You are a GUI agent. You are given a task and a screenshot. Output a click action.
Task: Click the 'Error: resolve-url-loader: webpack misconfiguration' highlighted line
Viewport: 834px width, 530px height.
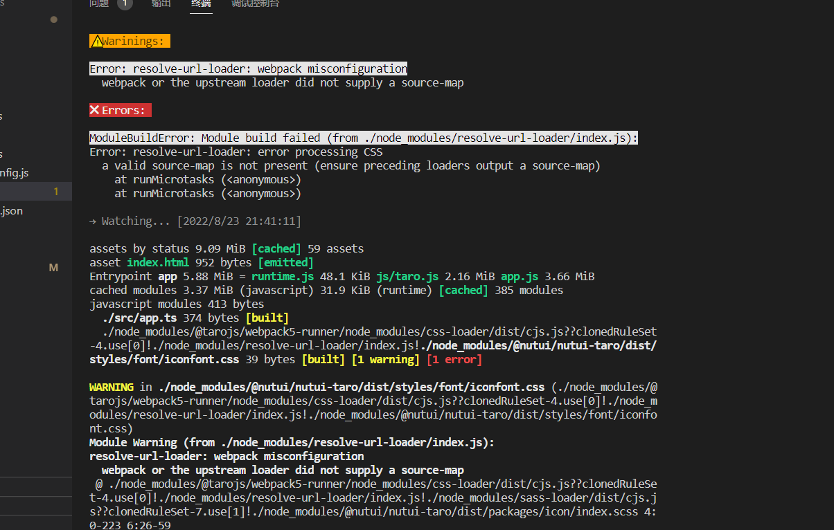248,68
